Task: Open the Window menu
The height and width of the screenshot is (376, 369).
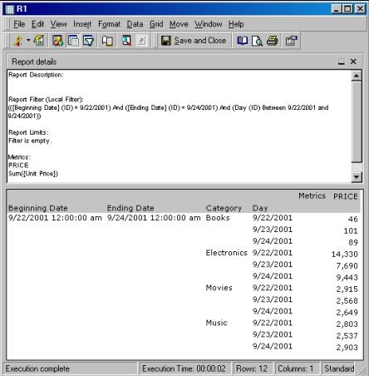Action: (x=208, y=24)
